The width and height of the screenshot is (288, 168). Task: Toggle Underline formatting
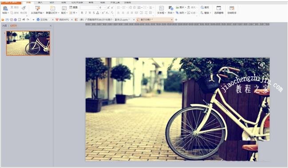(x=90, y=13)
